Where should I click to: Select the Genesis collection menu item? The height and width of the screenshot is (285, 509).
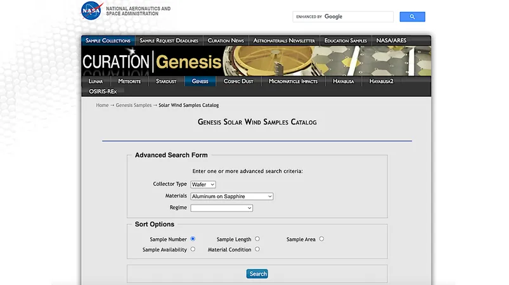pos(200,81)
